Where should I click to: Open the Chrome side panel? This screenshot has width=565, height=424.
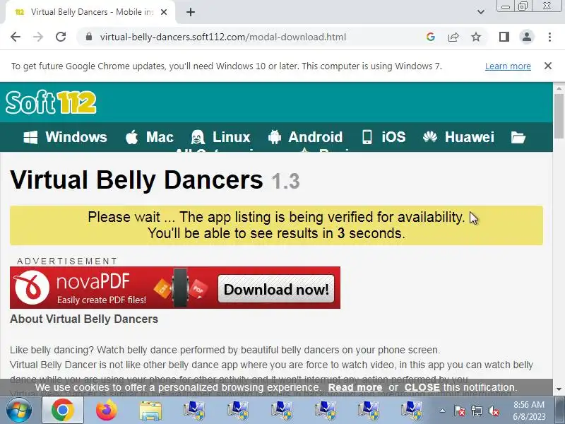tap(504, 37)
